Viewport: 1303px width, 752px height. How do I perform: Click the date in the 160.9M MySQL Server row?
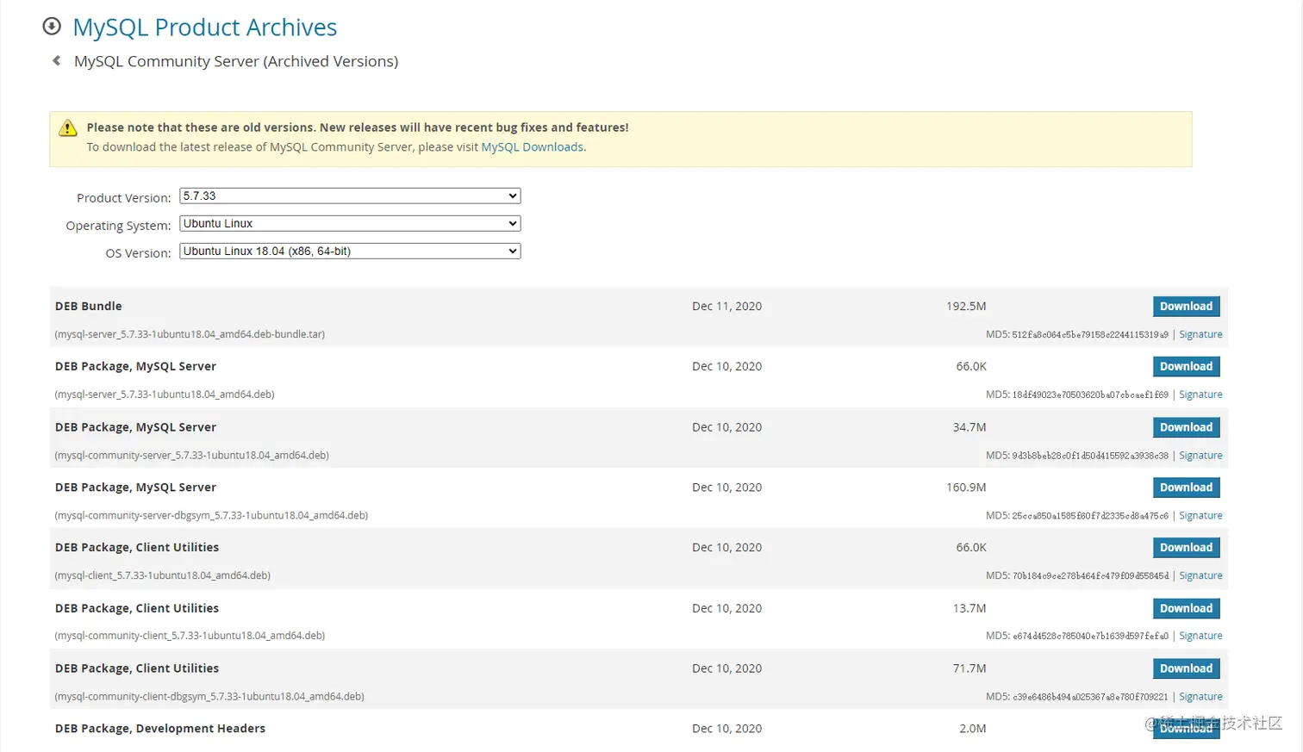tap(726, 488)
